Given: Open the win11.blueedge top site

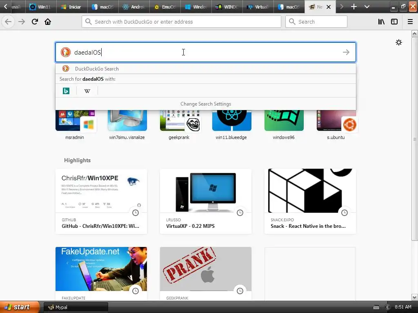Looking at the screenshot, I should point(232,125).
